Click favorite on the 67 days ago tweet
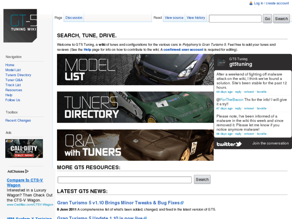Image resolution: width=292 pixels, height=219 pixels. [x=261, y=108]
